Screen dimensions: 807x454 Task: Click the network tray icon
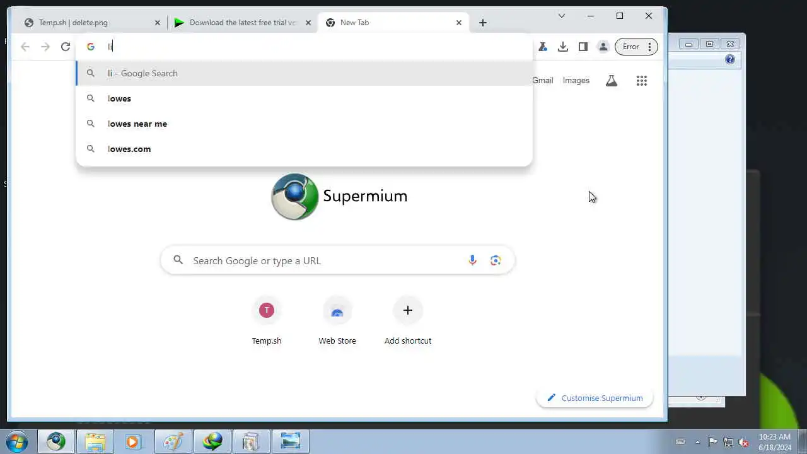728,442
